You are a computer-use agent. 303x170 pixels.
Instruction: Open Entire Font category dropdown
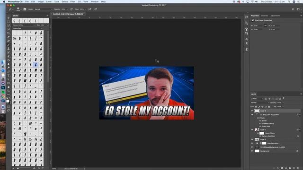click(x=27, y=28)
